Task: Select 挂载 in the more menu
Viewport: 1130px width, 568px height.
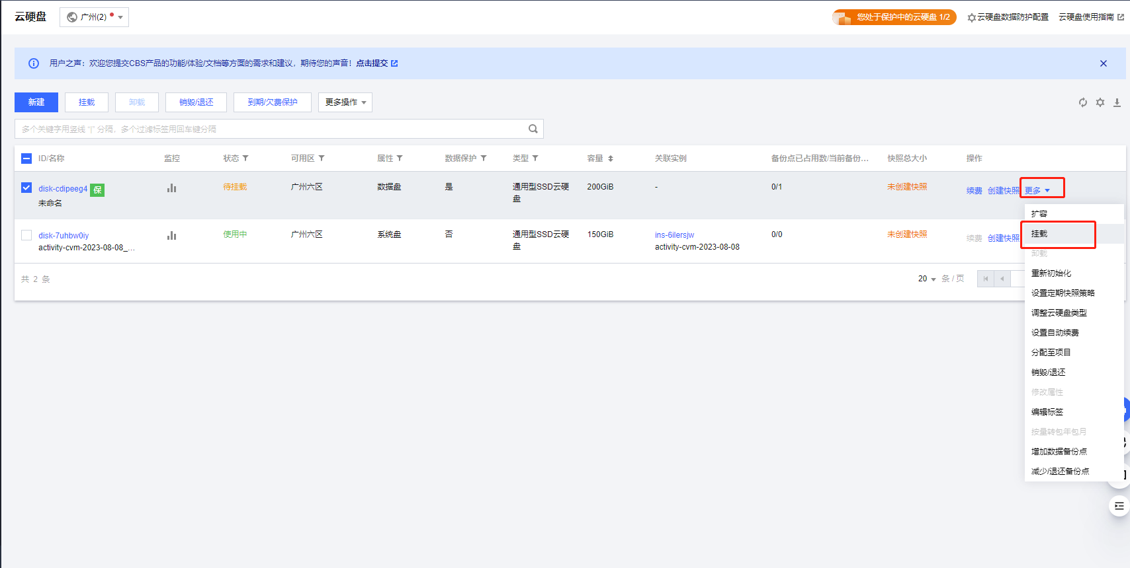Action: point(1039,234)
